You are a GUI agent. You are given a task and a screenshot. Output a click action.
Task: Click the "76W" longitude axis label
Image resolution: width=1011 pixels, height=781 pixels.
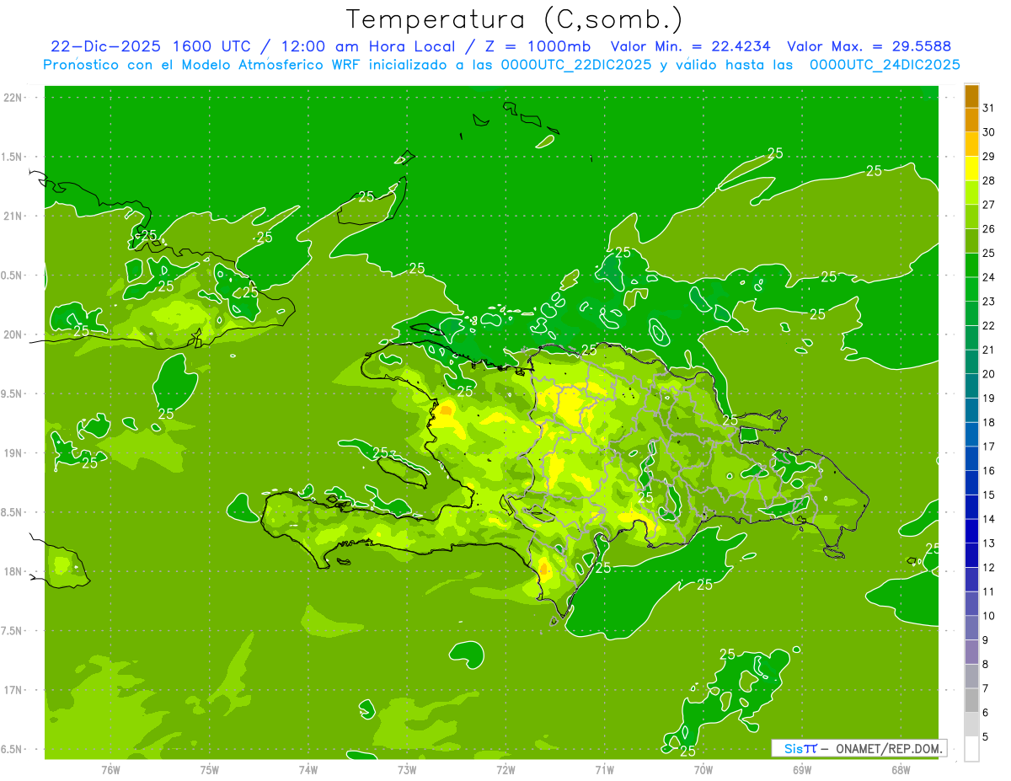[110, 770]
